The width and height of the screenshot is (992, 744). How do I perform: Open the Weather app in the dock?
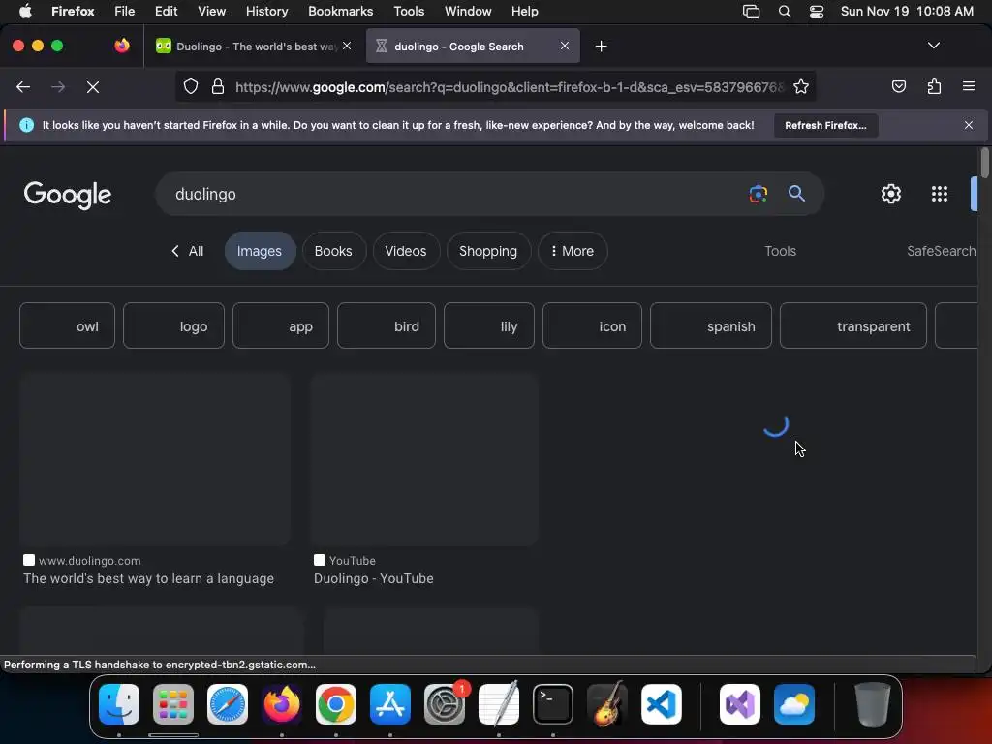click(794, 704)
